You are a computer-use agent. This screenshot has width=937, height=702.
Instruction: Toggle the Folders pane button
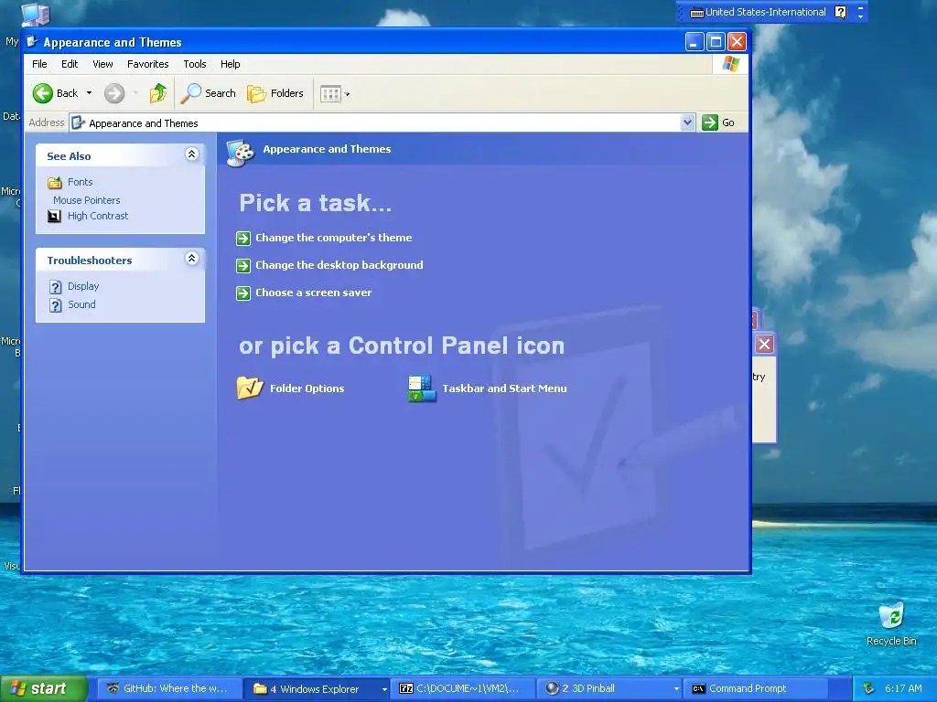275,93
